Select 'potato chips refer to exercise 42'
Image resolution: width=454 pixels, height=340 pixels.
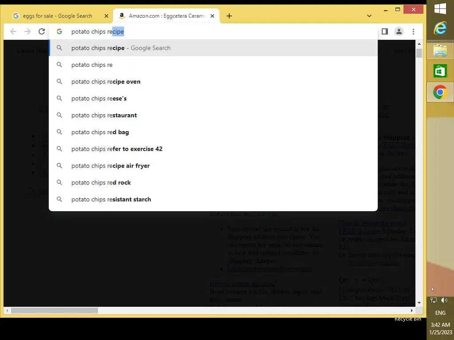coord(213,149)
